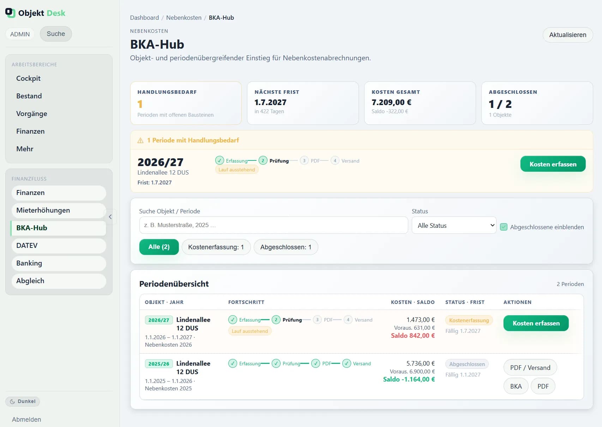The image size is (602, 427).
Task: Toggle the Dunkel dark mode switch
Action: click(x=23, y=401)
